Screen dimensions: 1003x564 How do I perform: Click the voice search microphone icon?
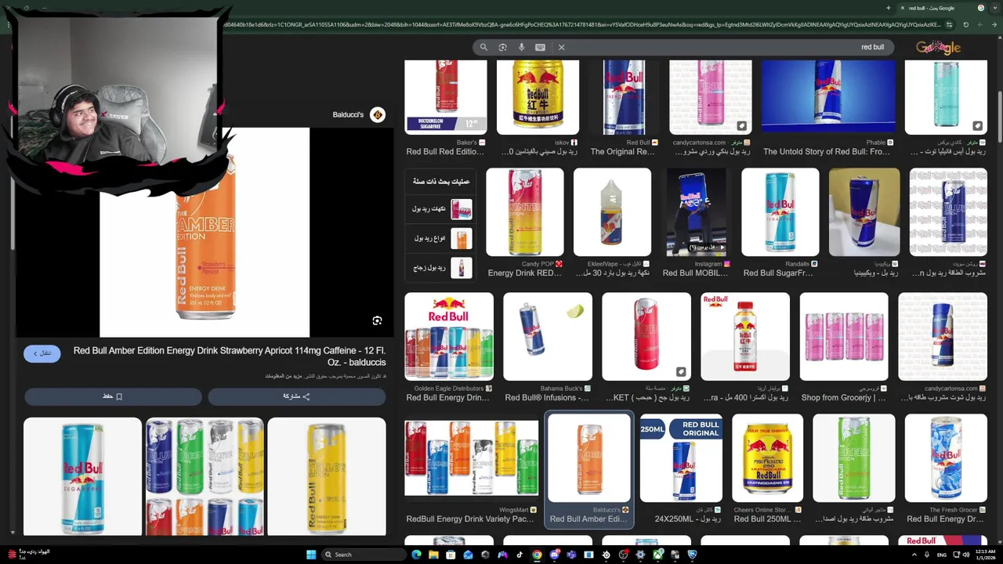tap(521, 47)
